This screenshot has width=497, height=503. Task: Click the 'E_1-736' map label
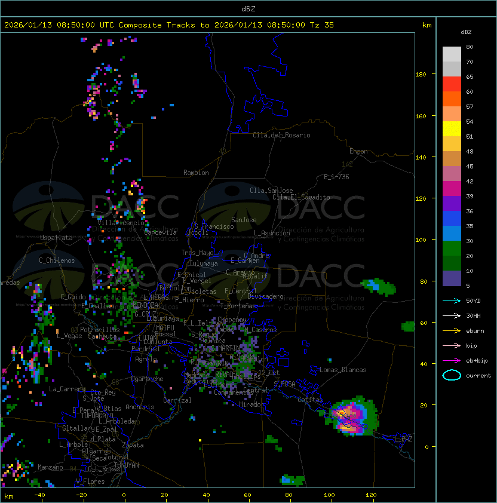[x=336, y=177]
